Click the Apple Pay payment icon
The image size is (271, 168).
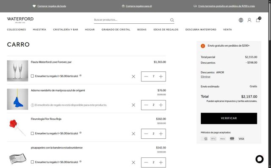point(213,139)
